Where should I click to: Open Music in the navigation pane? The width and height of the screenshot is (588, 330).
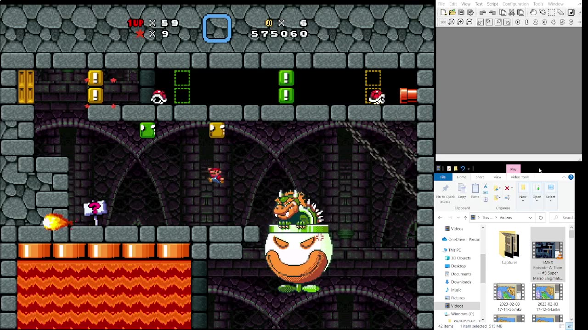coord(452,290)
